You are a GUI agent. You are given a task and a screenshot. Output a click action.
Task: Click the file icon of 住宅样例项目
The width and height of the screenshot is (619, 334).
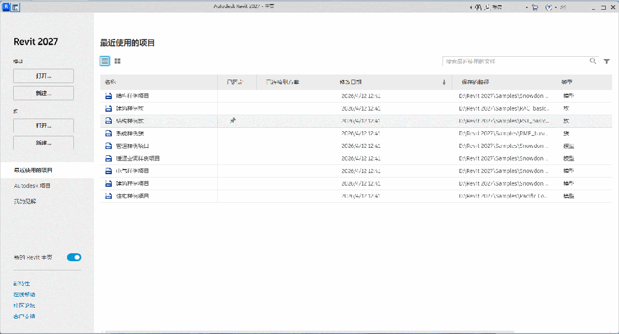click(108, 196)
